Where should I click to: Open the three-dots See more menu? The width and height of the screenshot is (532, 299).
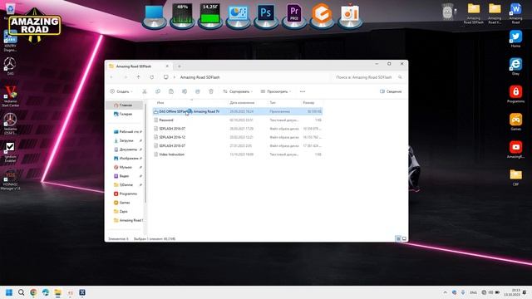[303, 91]
